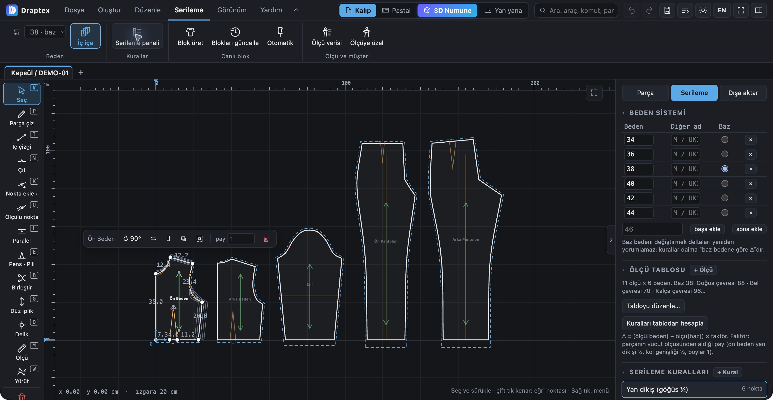Viewport: 773px width, 400px height.
Task: Select the Parça çiz tool
Action: coord(22,117)
